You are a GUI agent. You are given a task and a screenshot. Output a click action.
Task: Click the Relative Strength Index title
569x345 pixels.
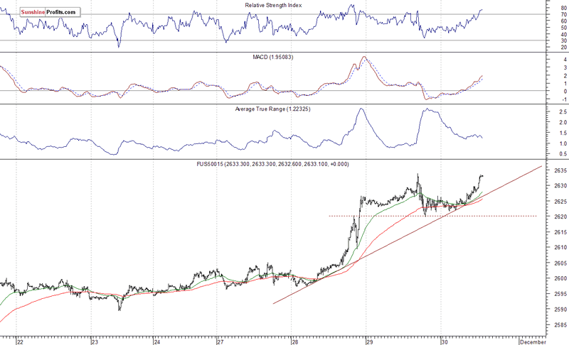(273, 6)
